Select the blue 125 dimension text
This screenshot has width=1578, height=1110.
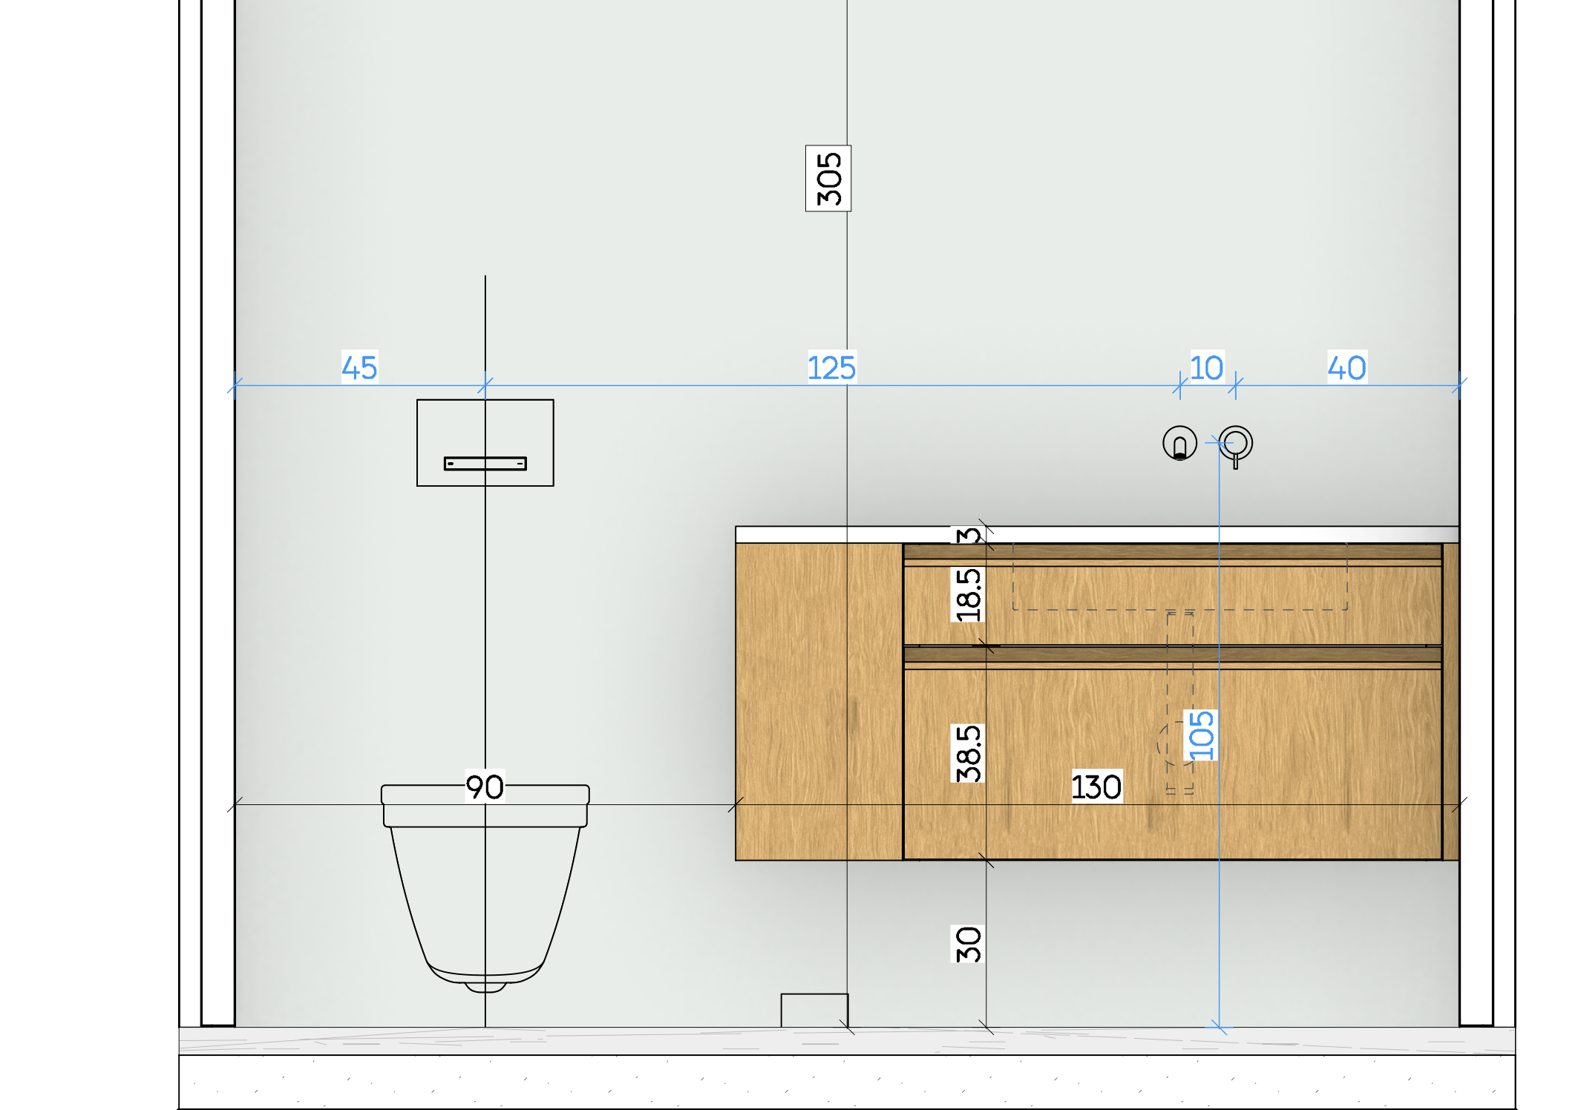[831, 367]
